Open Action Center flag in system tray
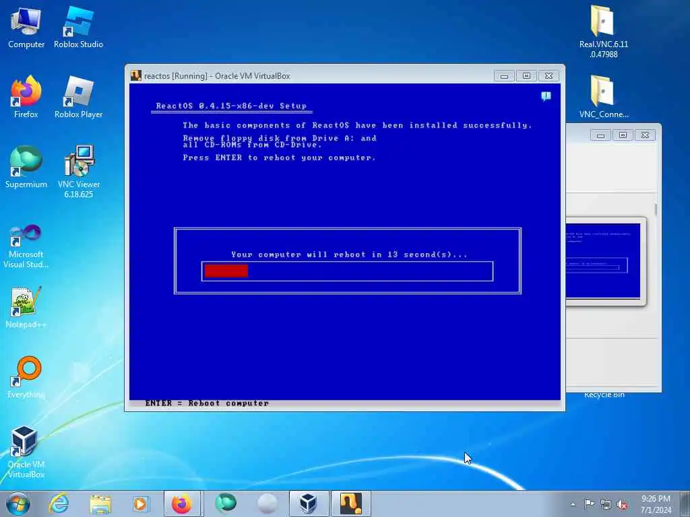The image size is (690, 517). pos(589,504)
